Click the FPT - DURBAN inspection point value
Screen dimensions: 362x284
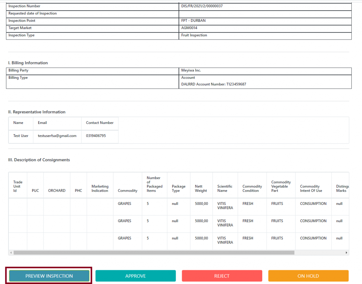pos(193,21)
